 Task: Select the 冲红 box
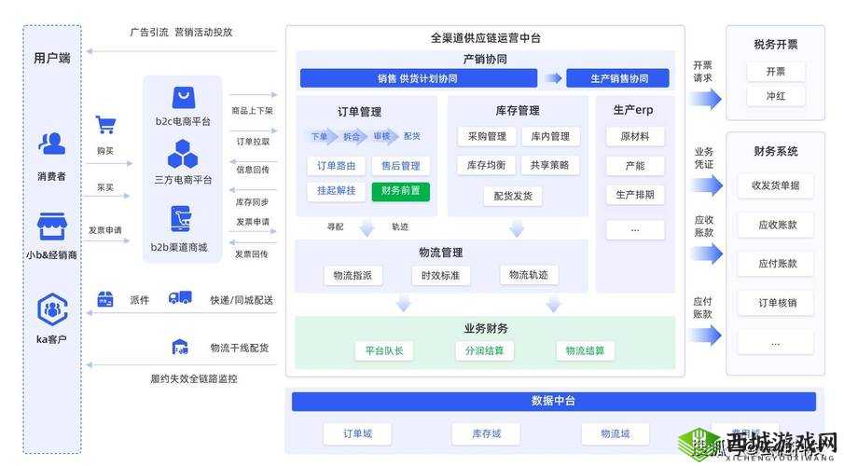776,96
